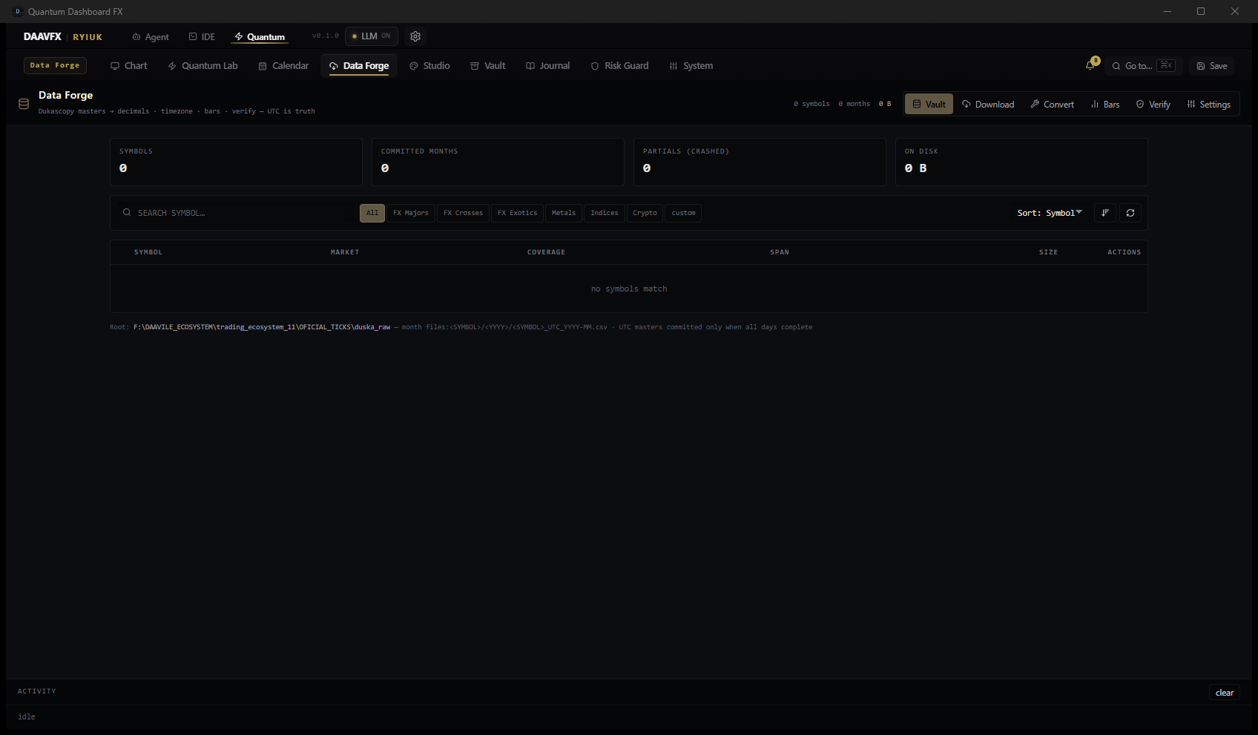The width and height of the screenshot is (1258, 735).
Task: Filter by FX Majors
Action: (411, 213)
